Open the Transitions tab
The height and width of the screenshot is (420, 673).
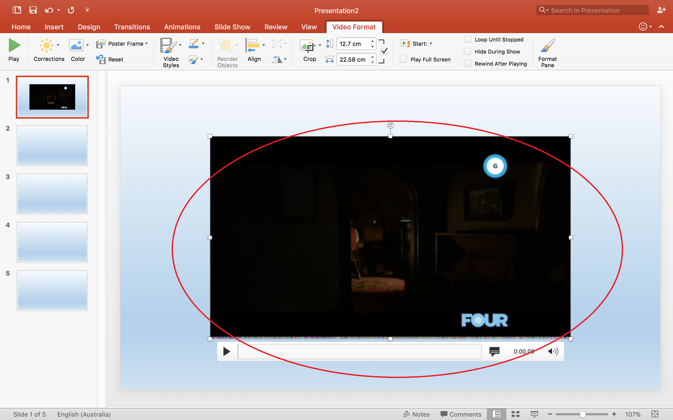tap(132, 27)
